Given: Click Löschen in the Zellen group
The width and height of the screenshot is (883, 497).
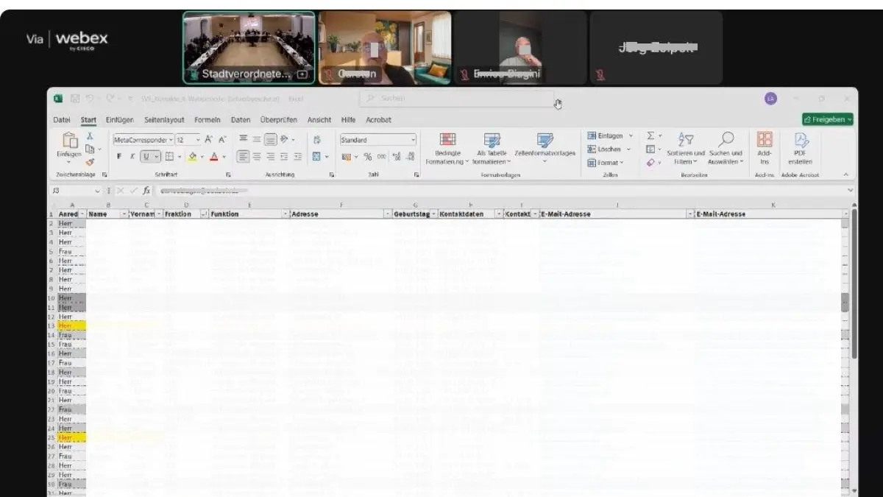Looking at the screenshot, I should 608,149.
